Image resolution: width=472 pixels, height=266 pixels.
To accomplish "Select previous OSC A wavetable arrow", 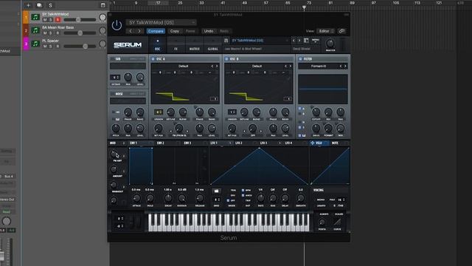I will coord(212,66).
